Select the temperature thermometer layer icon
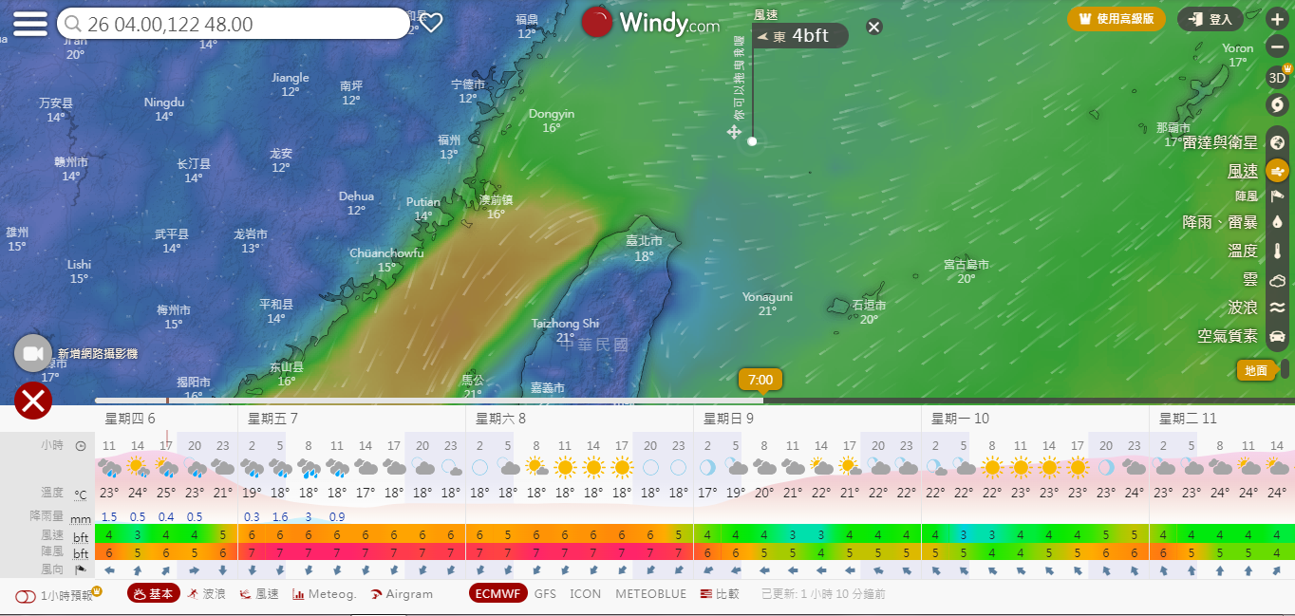The height and width of the screenshot is (616, 1295). [x=1277, y=252]
